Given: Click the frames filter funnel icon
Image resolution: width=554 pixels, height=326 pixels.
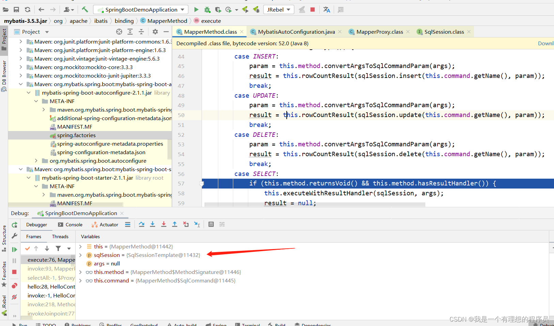Looking at the screenshot, I should (x=58, y=248).
